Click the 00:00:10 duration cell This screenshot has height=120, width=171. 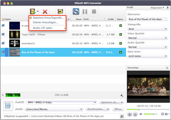coord(77,44)
